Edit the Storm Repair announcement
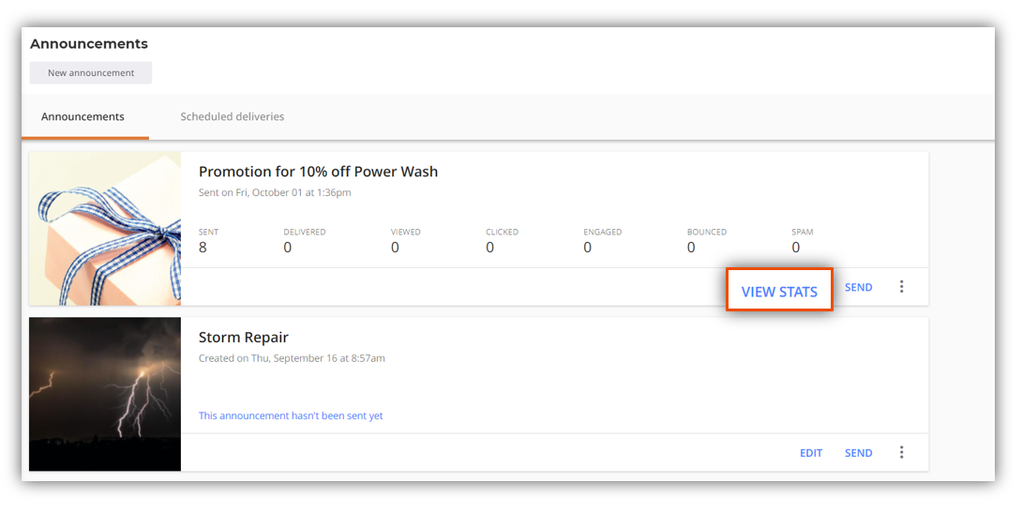1022x513 pixels. tap(811, 453)
